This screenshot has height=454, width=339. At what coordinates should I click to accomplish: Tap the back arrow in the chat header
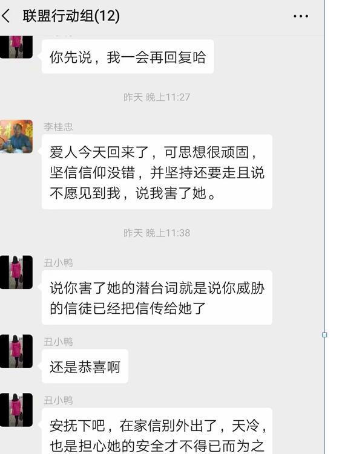click(6, 16)
